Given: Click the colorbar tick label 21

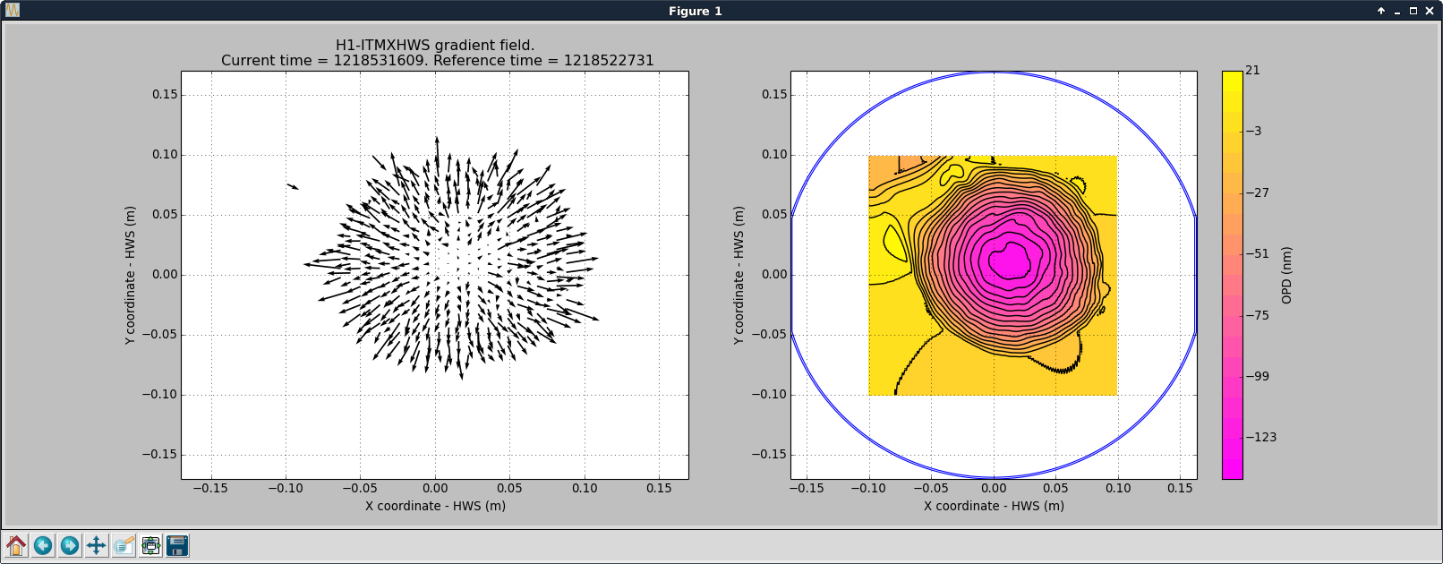Looking at the screenshot, I should tap(1252, 70).
